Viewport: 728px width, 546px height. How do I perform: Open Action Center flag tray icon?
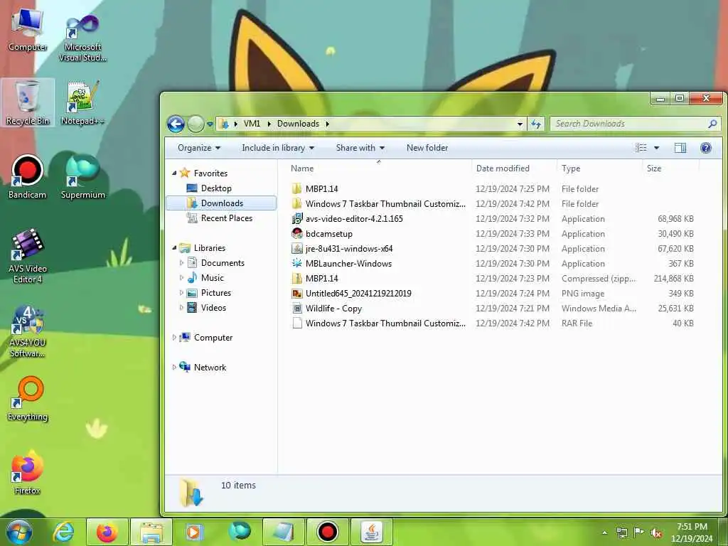639,532
